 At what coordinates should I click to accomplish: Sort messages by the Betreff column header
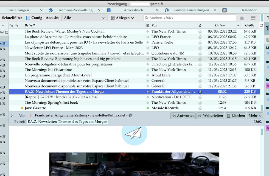pyautogui.click(x=82, y=25)
